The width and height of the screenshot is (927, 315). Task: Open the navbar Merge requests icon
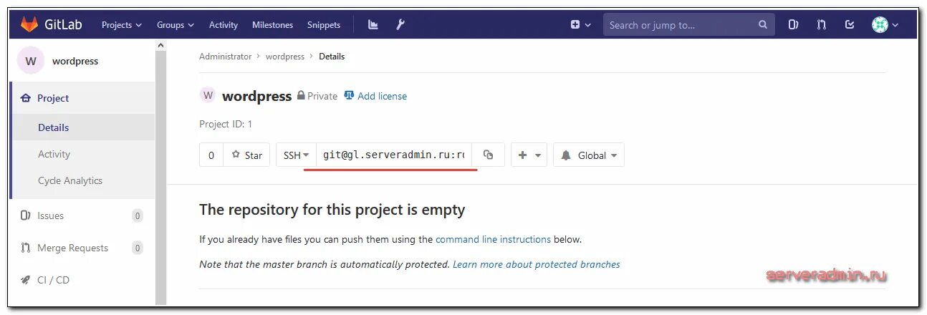pos(821,24)
